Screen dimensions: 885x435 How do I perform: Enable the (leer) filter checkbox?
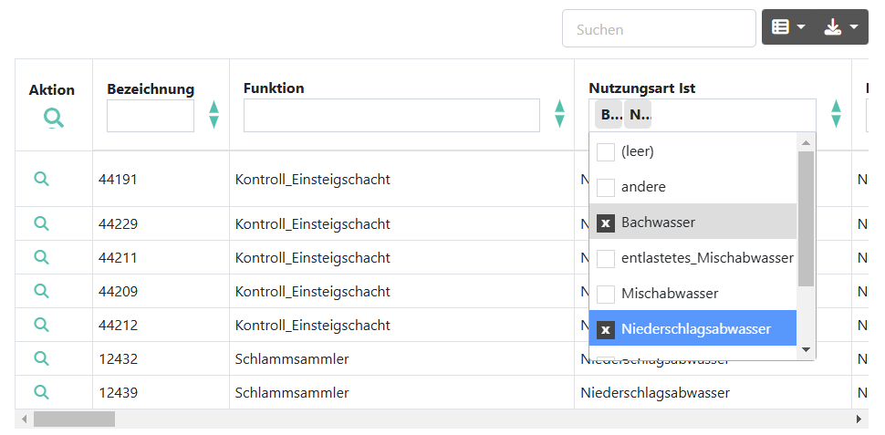pyautogui.click(x=606, y=151)
